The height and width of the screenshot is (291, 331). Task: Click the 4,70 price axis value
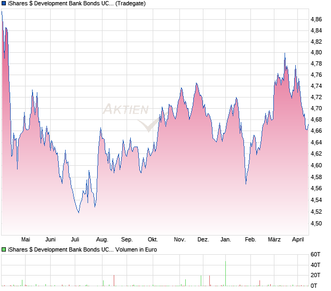tap(316, 109)
